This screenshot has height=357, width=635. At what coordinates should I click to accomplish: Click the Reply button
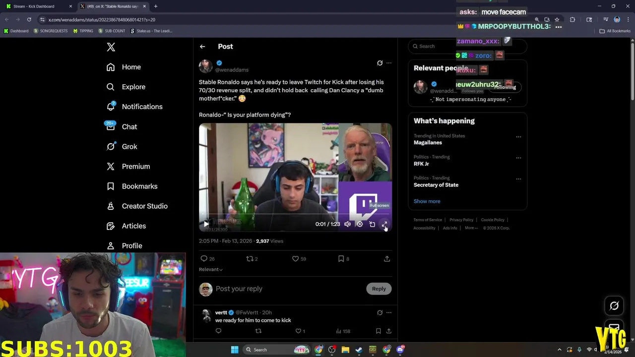379,289
